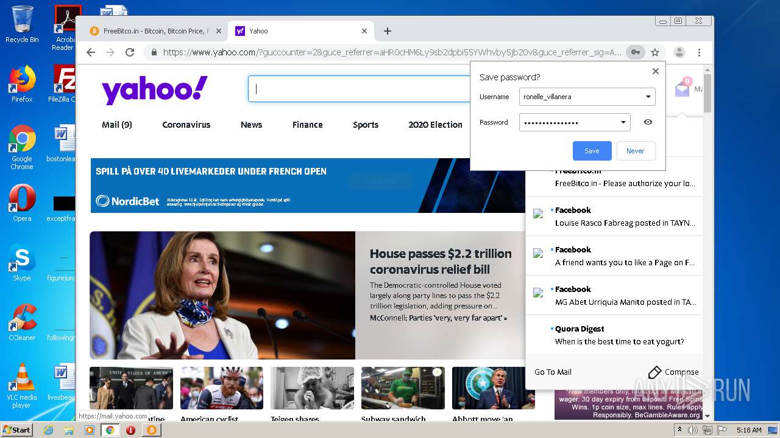This screenshot has width=780, height=438.
Task: Click Compose to write an email
Action: tap(673, 372)
